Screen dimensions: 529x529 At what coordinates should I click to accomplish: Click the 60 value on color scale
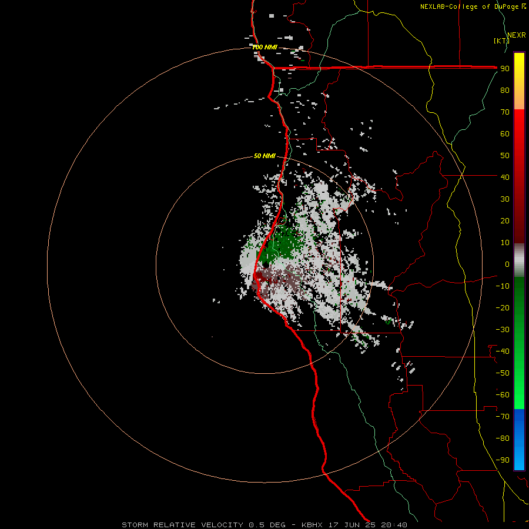(505, 133)
